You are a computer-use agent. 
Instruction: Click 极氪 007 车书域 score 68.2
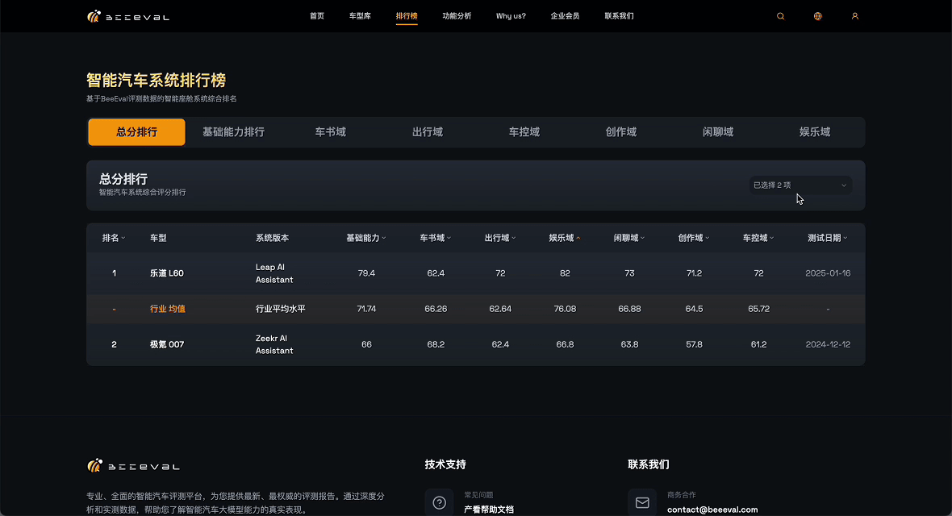[x=436, y=344]
